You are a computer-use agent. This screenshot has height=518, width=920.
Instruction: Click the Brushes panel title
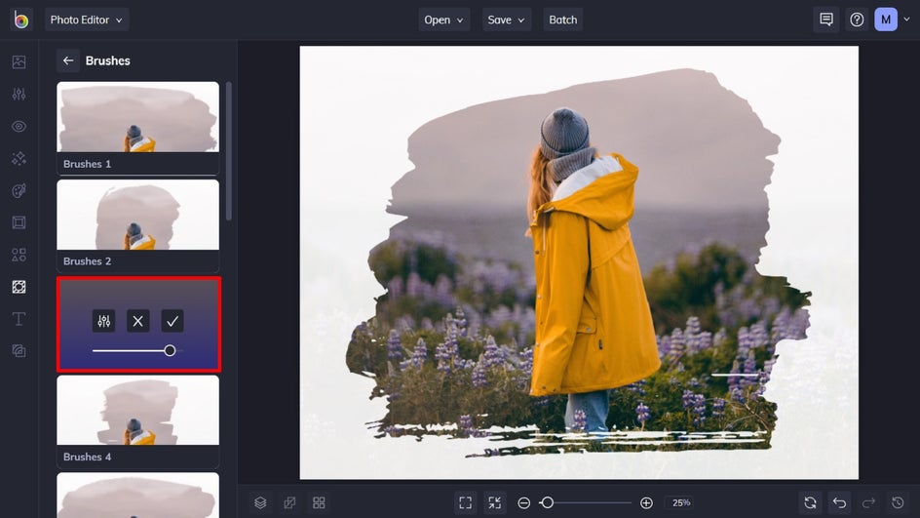pos(108,60)
